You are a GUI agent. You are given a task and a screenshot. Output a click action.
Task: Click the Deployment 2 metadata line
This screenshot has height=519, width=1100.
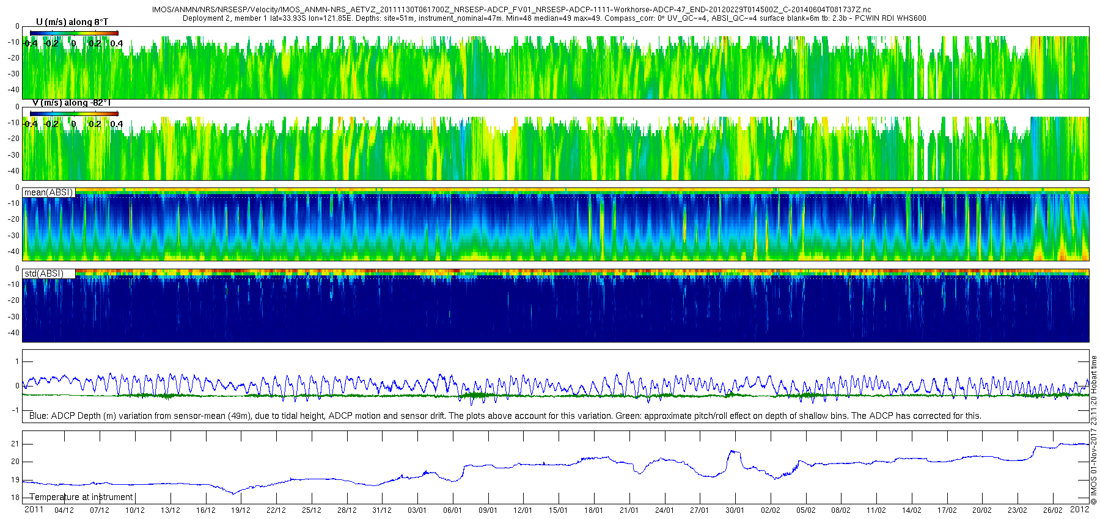[x=554, y=18]
